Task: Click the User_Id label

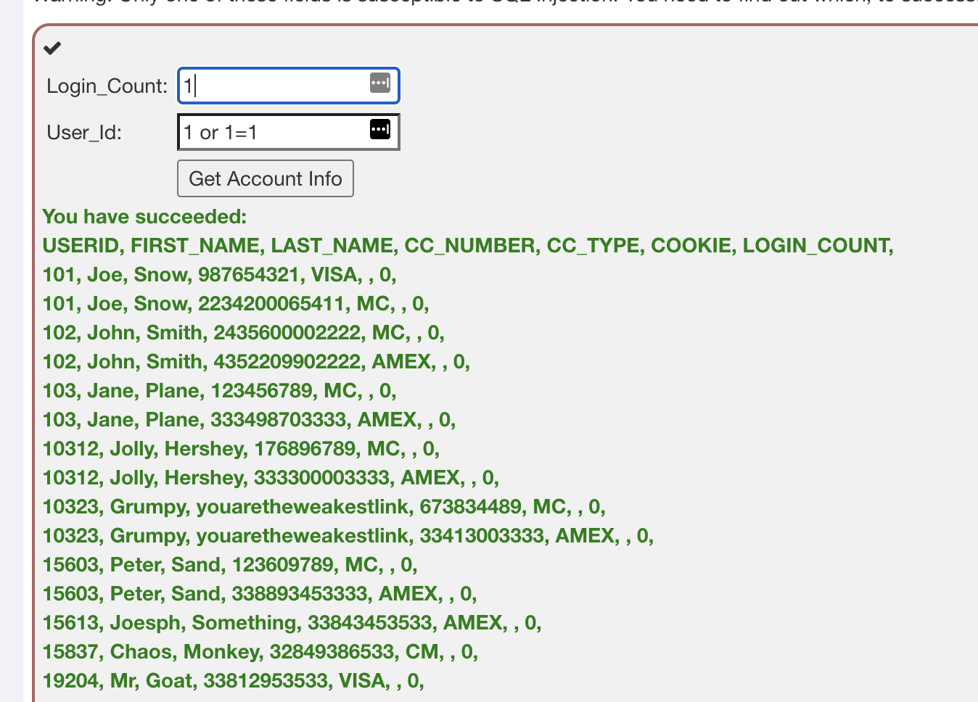Action: 84,133
